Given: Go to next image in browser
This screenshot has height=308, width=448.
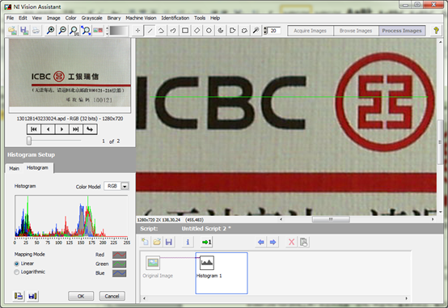Looking at the screenshot, I should [x=61, y=129].
